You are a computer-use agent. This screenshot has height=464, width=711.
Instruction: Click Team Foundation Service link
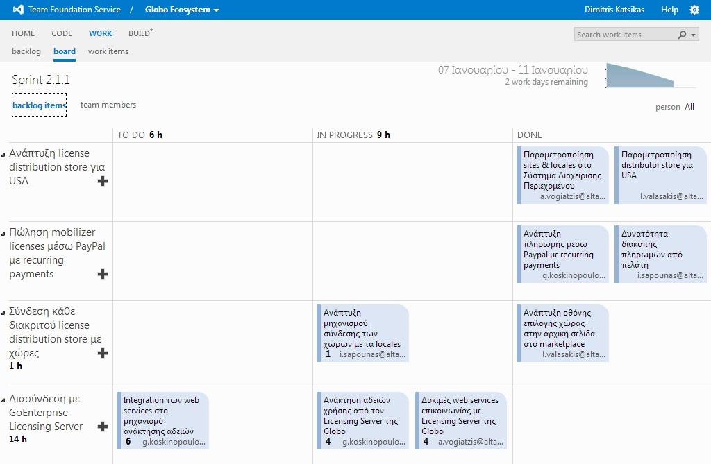coord(74,10)
